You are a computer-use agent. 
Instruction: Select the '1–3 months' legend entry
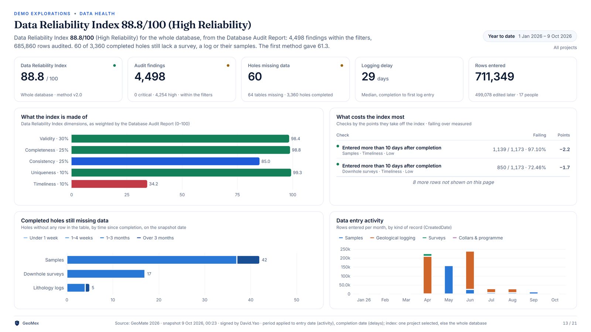pyautogui.click(x=115, y=238)
